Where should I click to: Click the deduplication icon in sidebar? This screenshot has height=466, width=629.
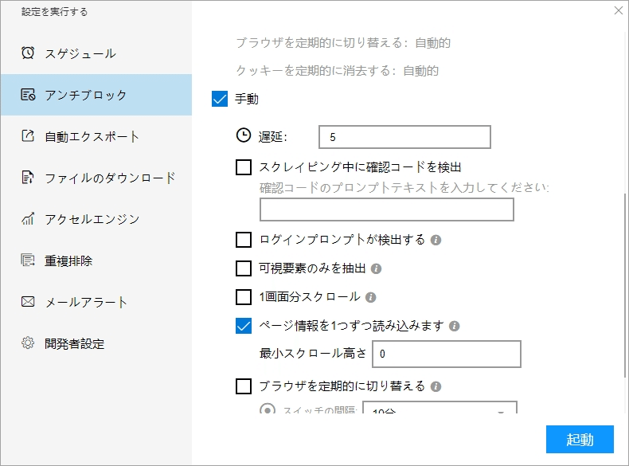(x=28, y=260)
